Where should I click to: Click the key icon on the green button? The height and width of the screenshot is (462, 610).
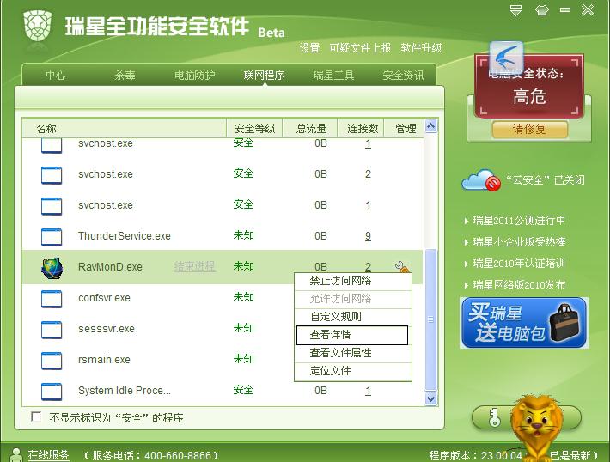[x=495, y=417]
